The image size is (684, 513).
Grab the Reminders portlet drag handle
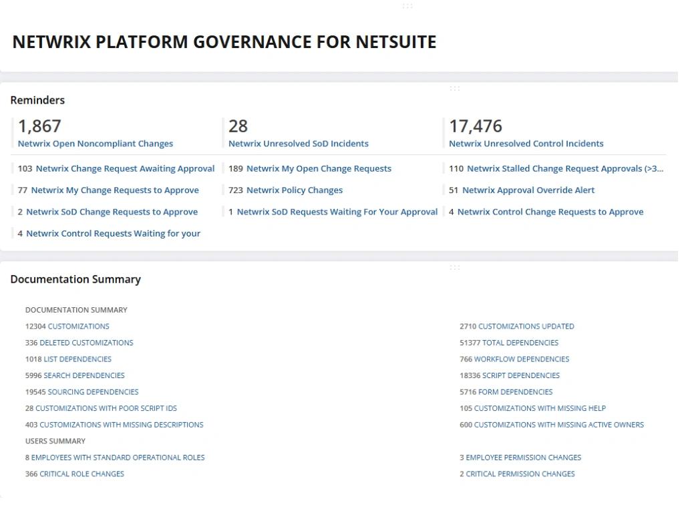coord(454,89)
